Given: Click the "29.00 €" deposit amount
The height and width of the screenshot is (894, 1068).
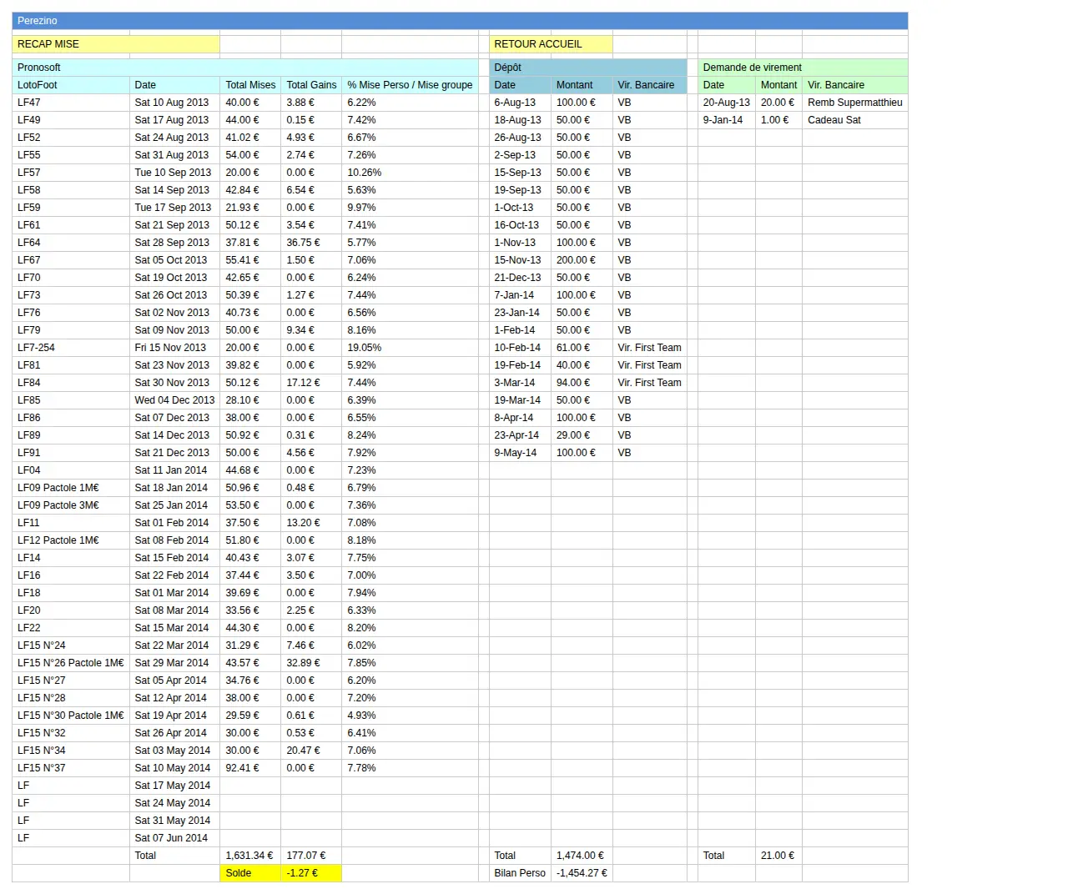Looking at the screenshot, I should tap(582, 435).
